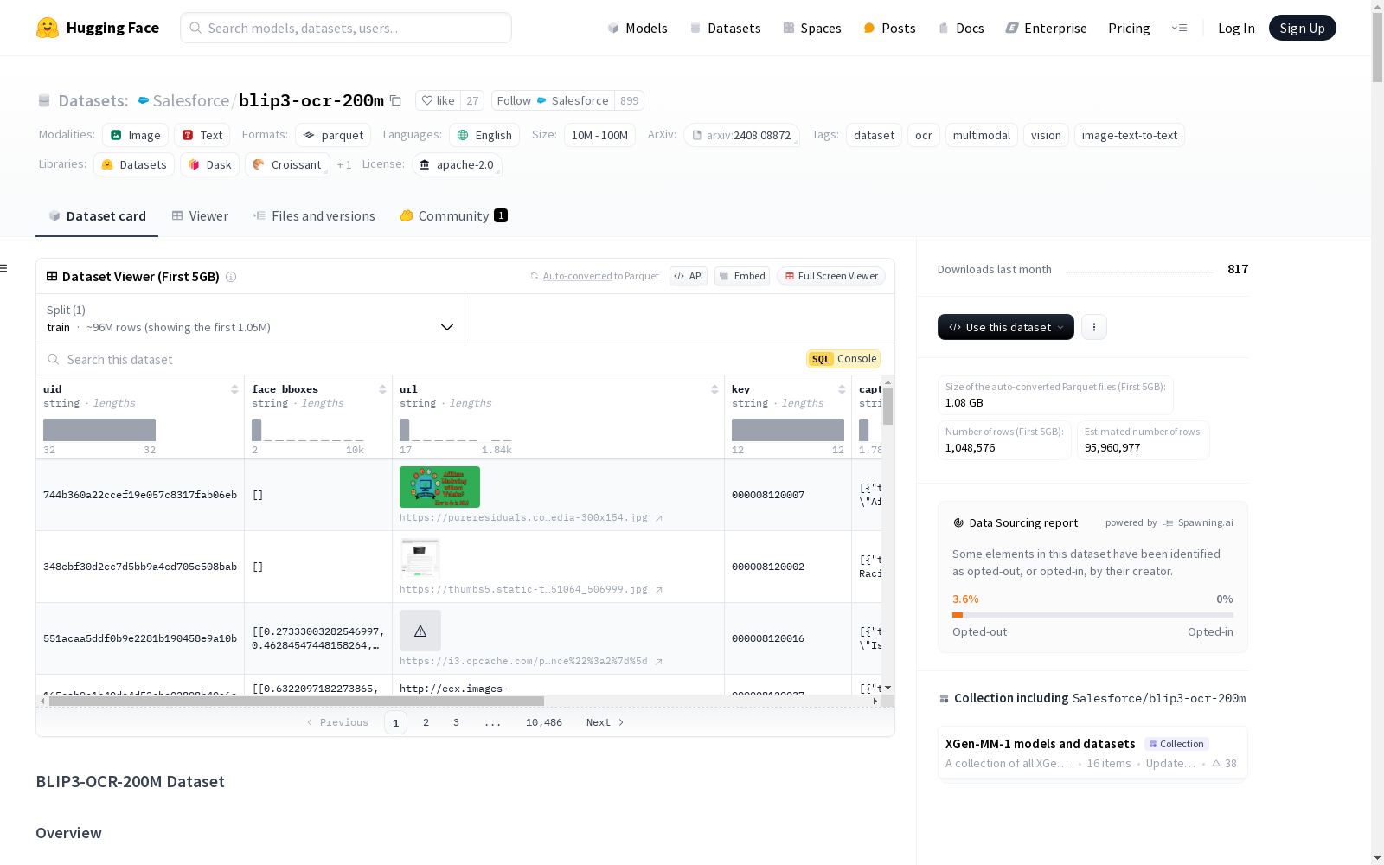Open the left sidebar table of contents icon
1384x865 pixels.
(x=3, y=268)
